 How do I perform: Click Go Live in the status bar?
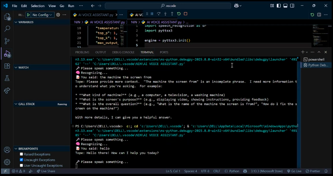tap(294, 171)
